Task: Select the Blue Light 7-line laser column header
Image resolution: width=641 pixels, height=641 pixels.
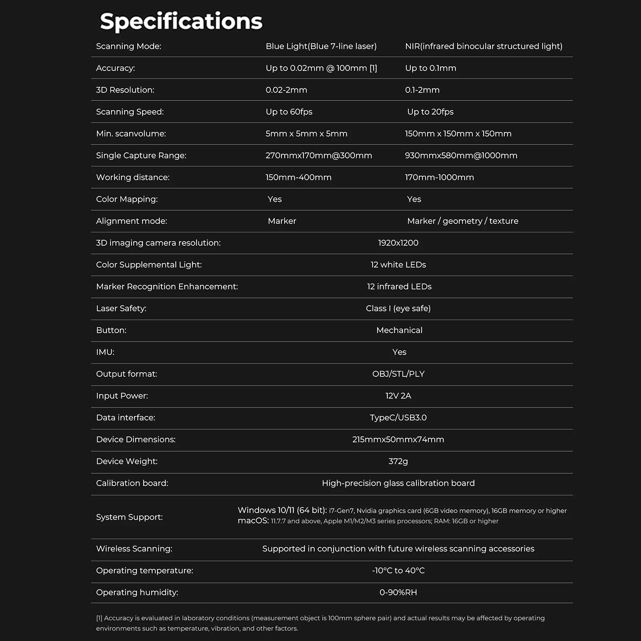Action: (x=321, y=46)
